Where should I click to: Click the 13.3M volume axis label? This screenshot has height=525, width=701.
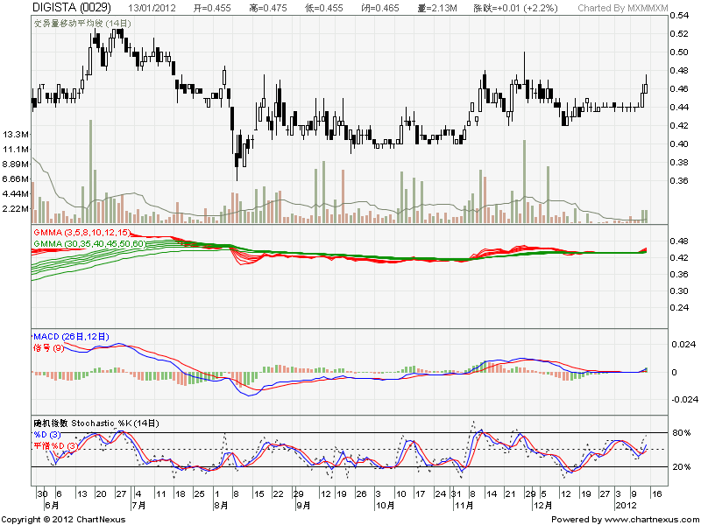pos(16,135)
